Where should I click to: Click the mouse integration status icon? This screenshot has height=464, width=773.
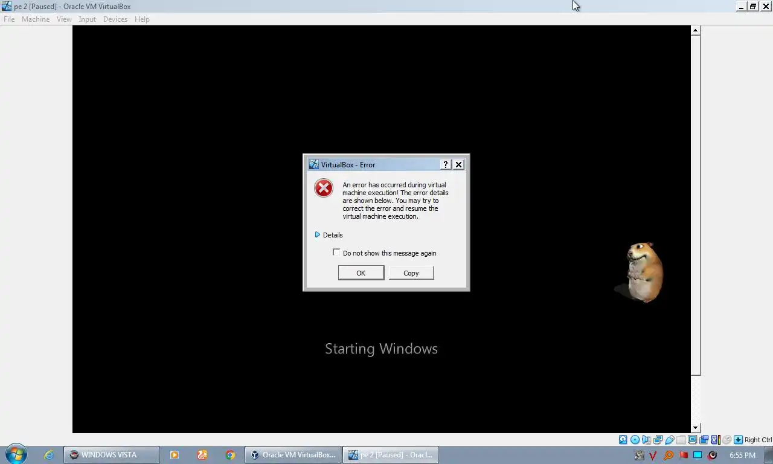pos(727,440)
